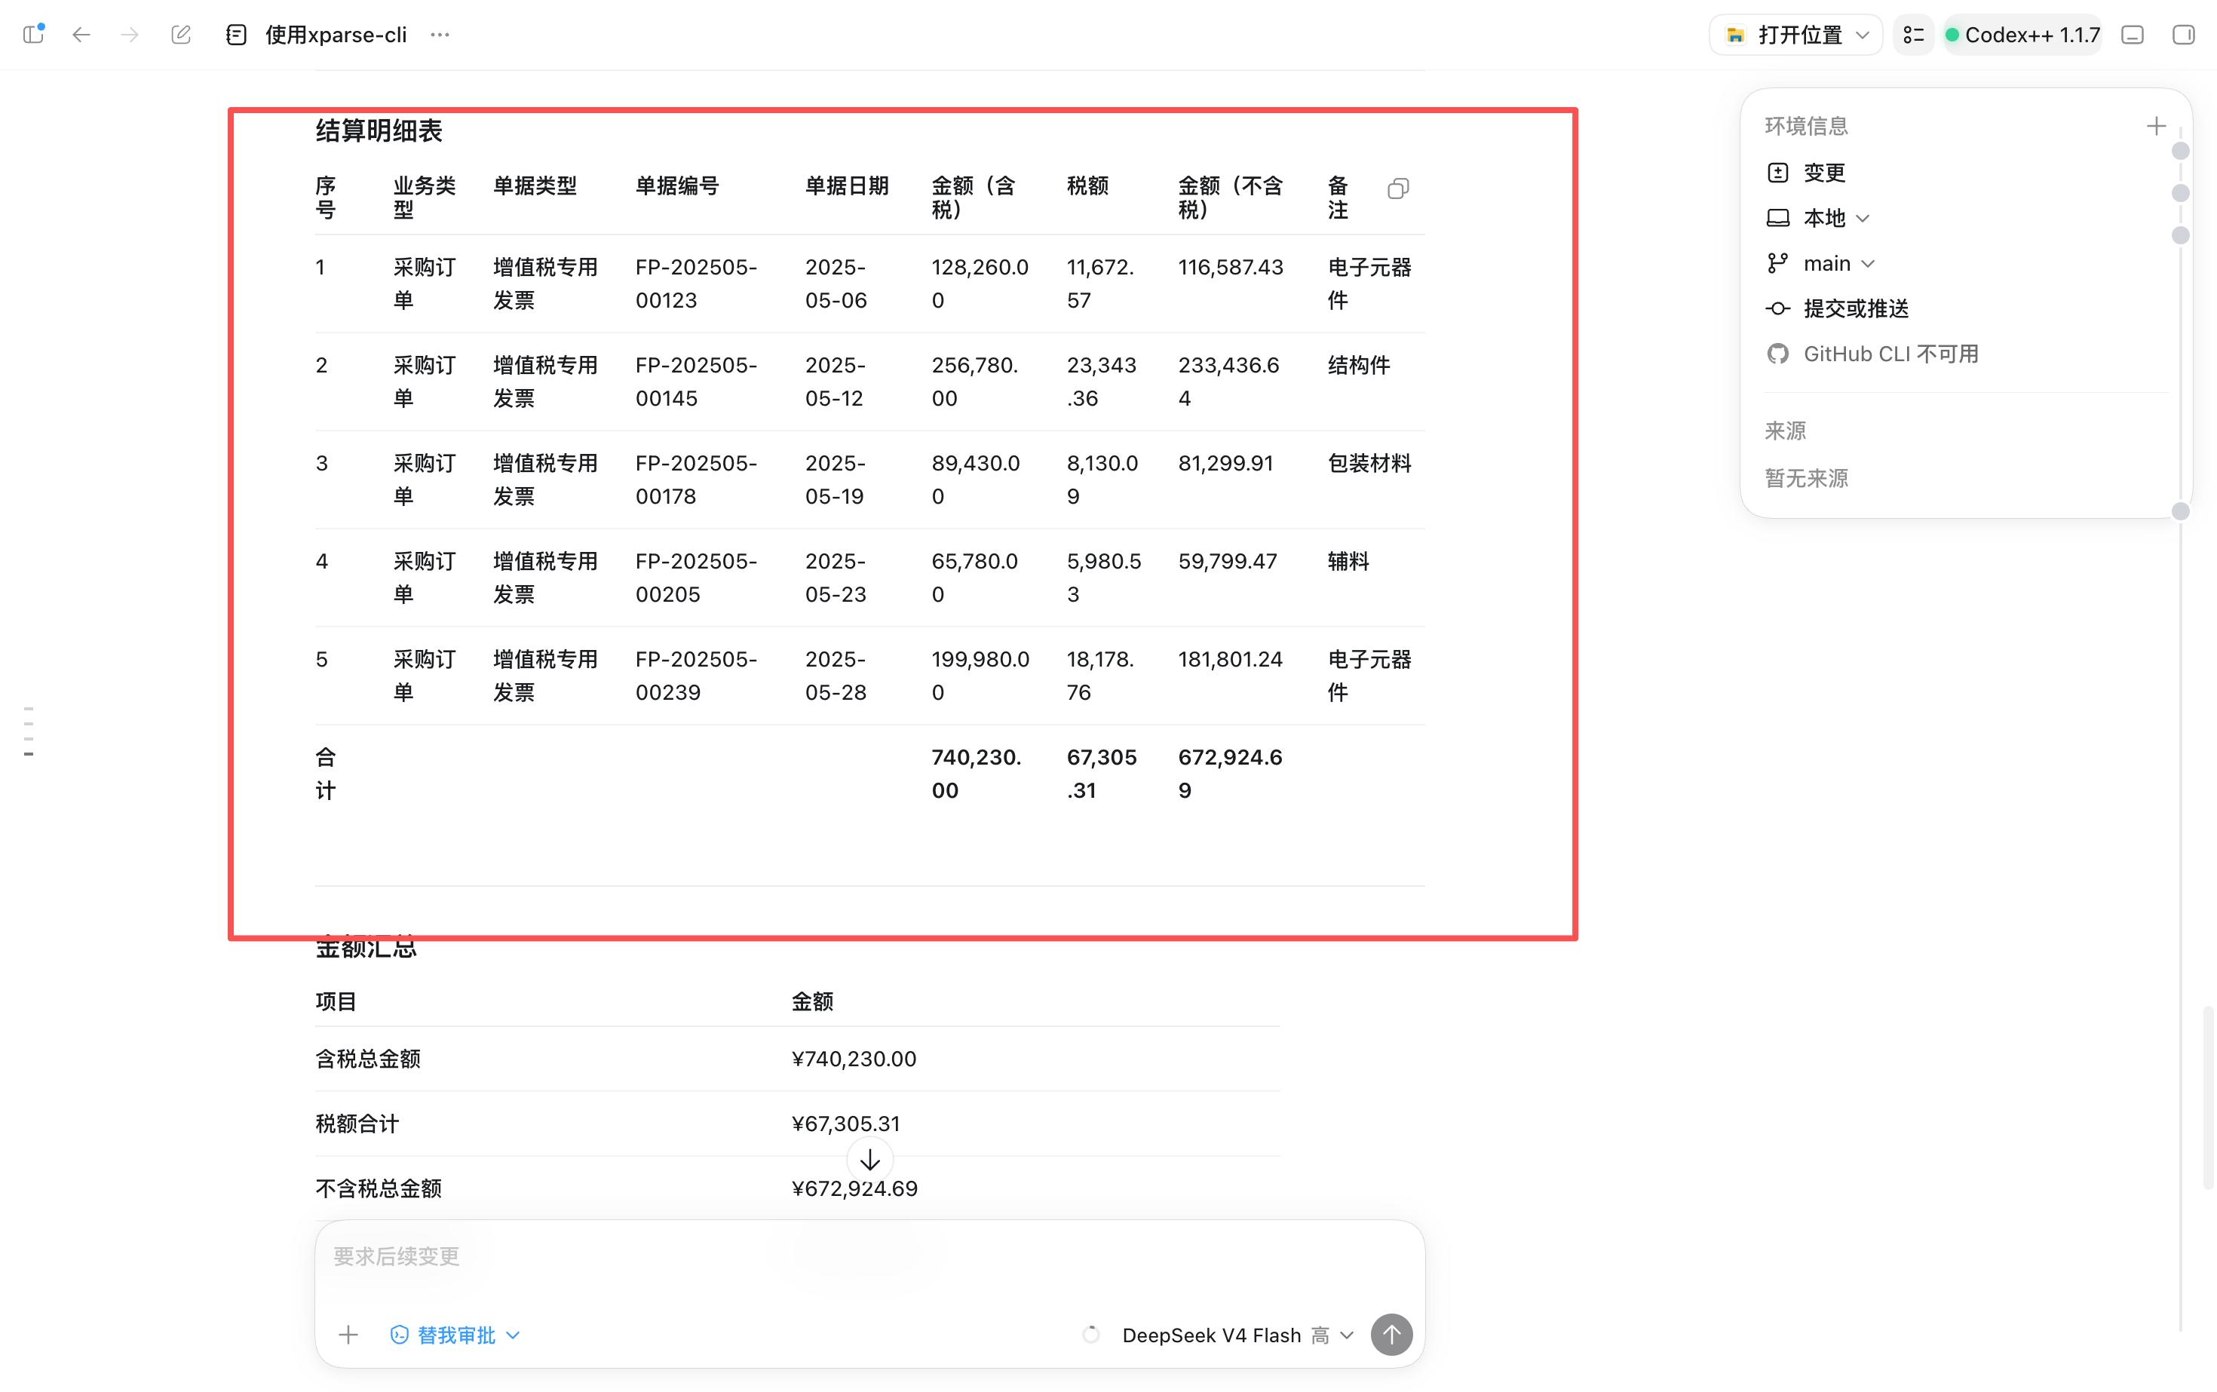Screen dimensions: 2217x1392
Task: Click the 2025-05-19 date cell
Action: coord(835,480)
